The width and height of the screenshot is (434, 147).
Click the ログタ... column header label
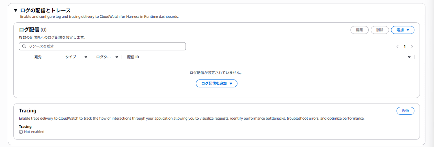point(103,57)
